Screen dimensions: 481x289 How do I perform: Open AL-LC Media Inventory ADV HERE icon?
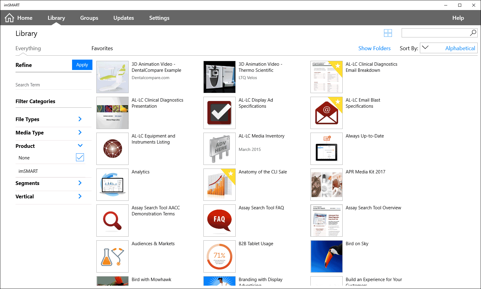(x=220, y=149)
